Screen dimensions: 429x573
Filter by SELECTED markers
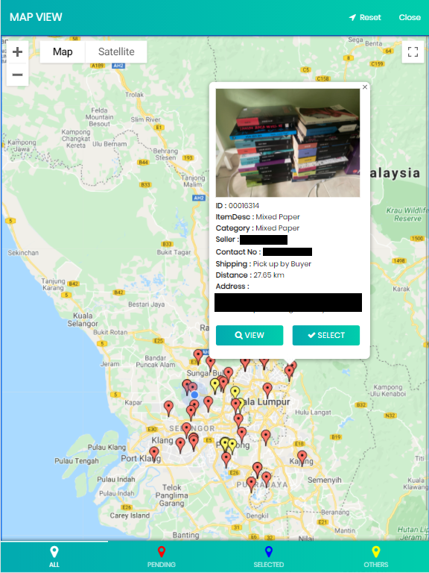pyautogui.click(x=268, y=557)
